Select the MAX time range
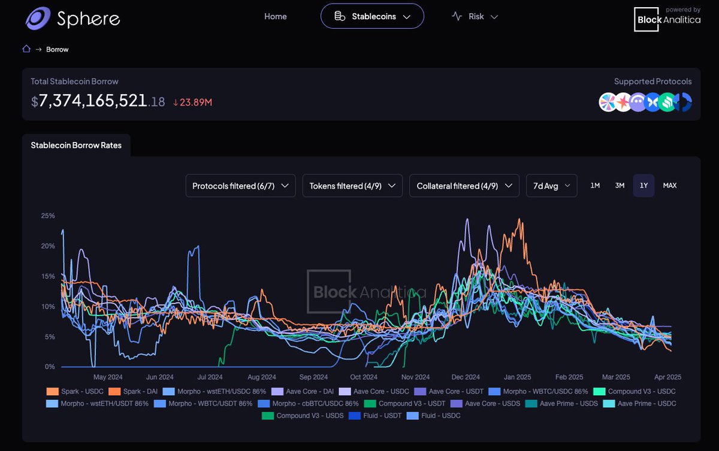This screenshot has width=719, height=451. pos(670,186)
